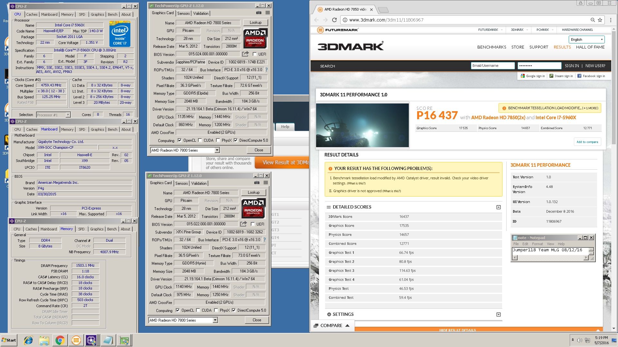Toggle OpenCL checkbox in bottom GPU-Z
Image resolution: width=618 pixels, height=347 pixels.
point(178,310)
